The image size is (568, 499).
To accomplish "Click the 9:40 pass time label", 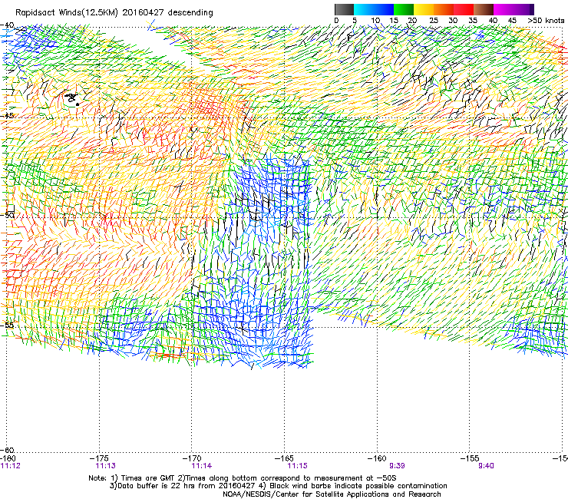I will point(486,466).
